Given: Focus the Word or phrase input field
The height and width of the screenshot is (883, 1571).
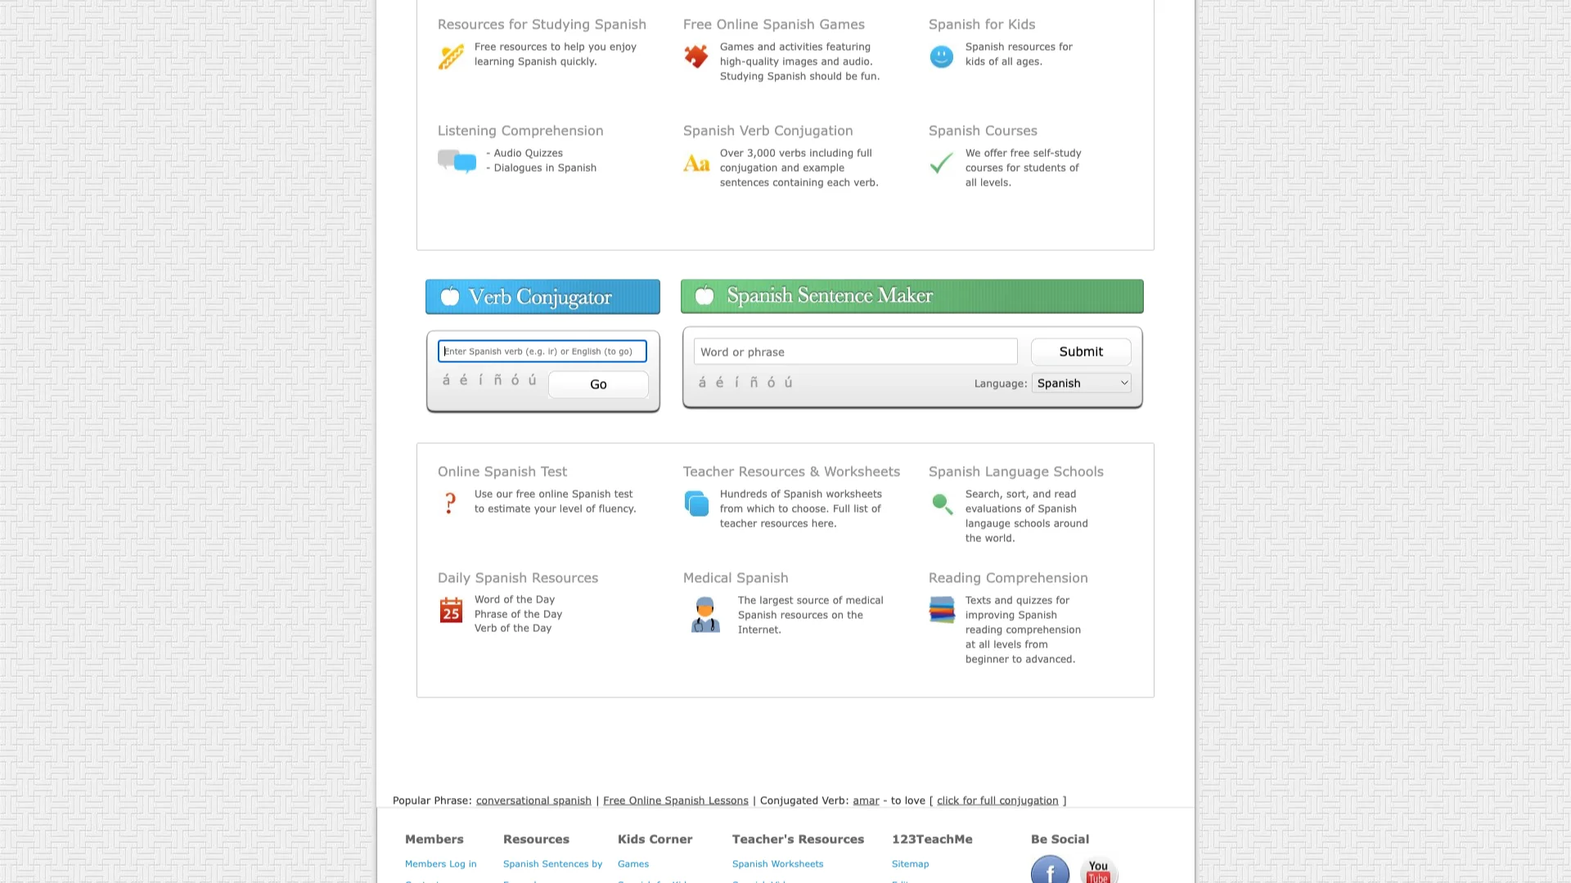Looking at the screenshot, I should click(x=855, y=352).
